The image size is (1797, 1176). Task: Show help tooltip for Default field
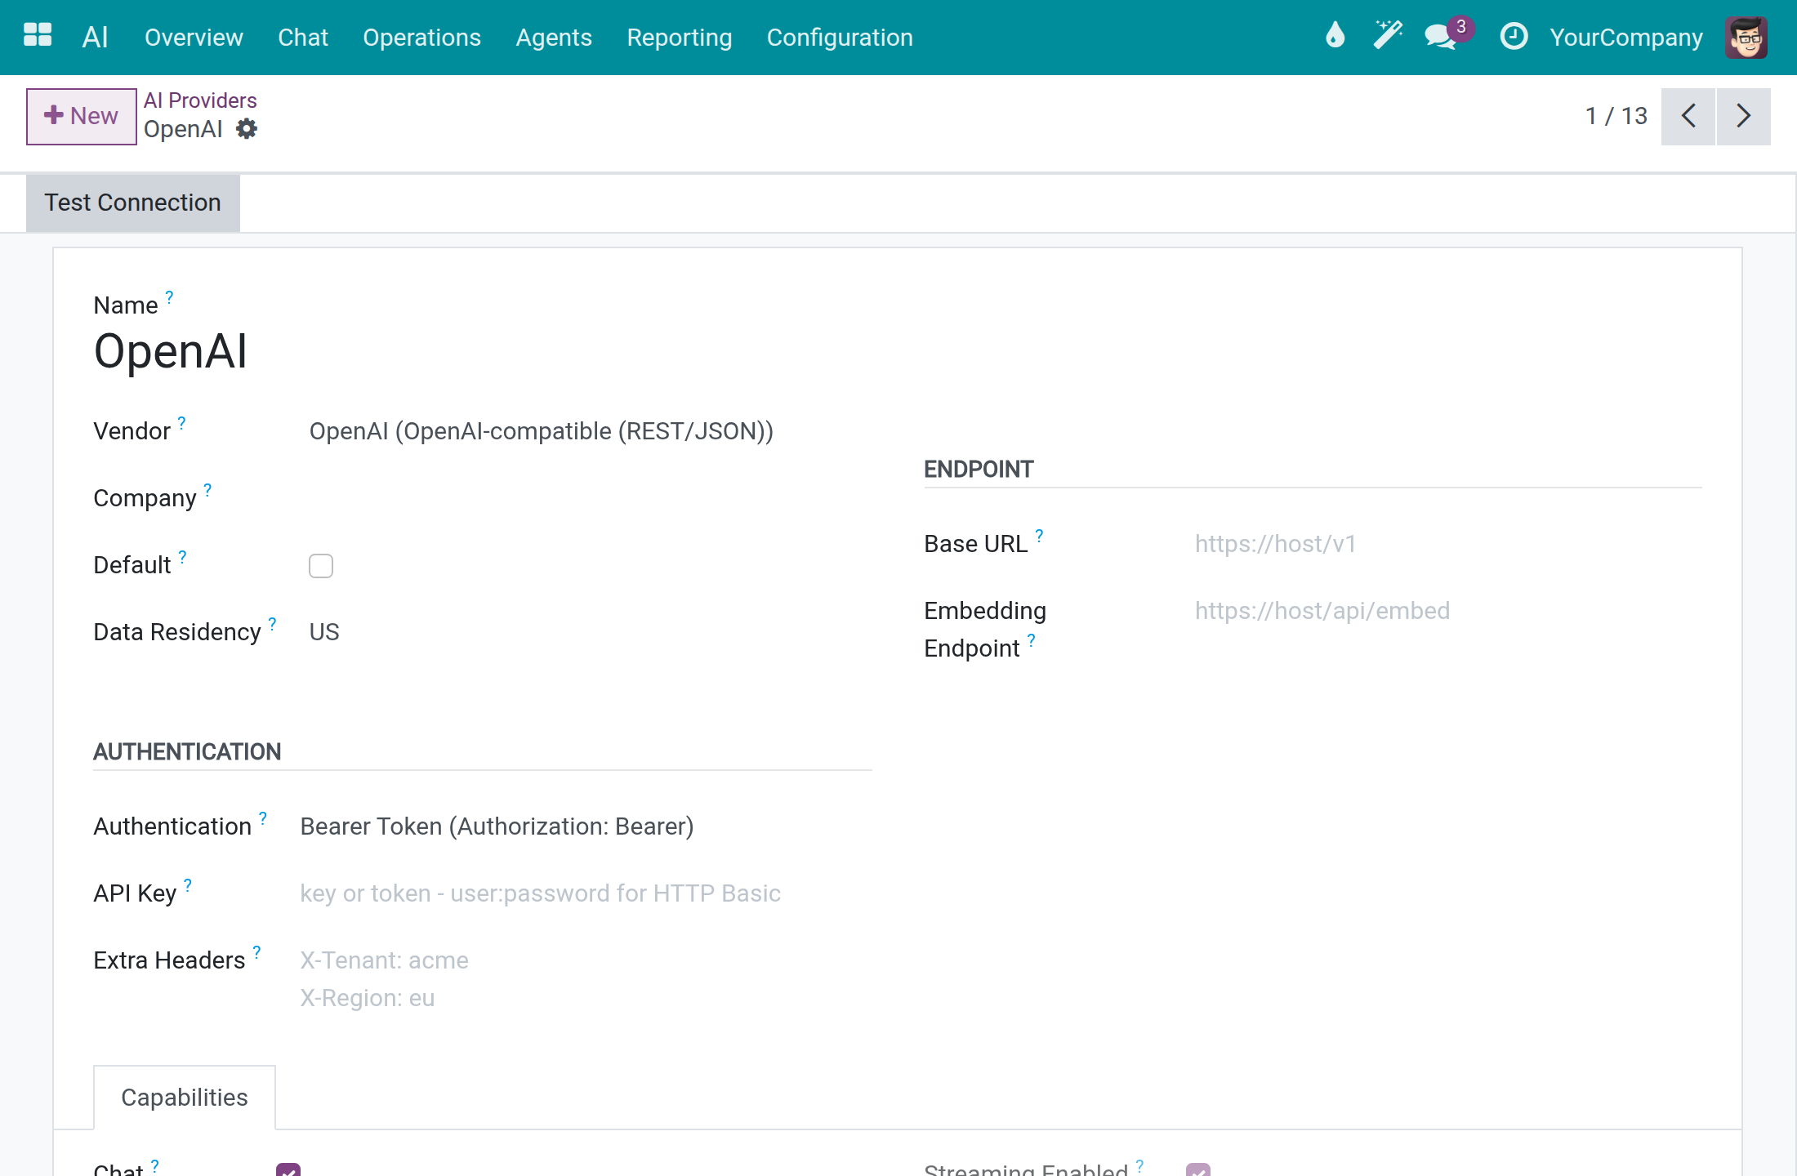(x=182, y=557)
